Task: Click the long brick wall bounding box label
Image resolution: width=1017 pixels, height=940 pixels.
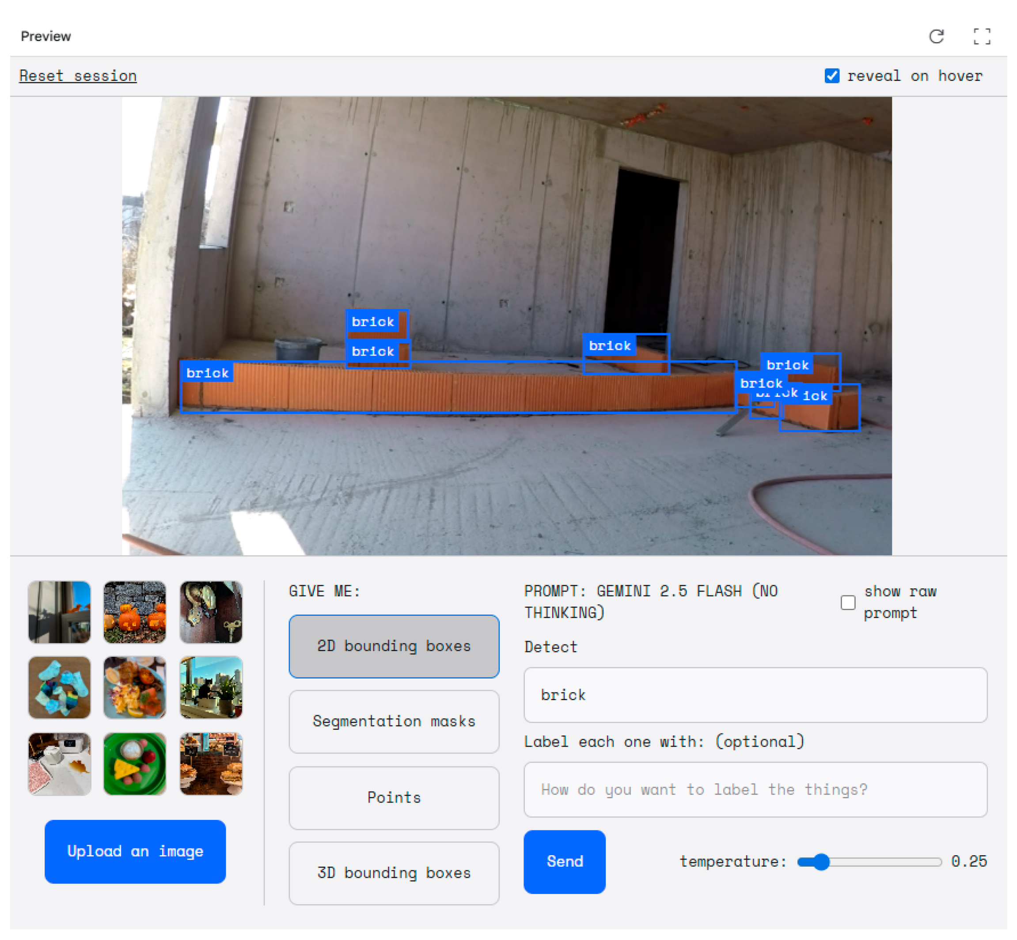Action: click(x=208, y=373)
